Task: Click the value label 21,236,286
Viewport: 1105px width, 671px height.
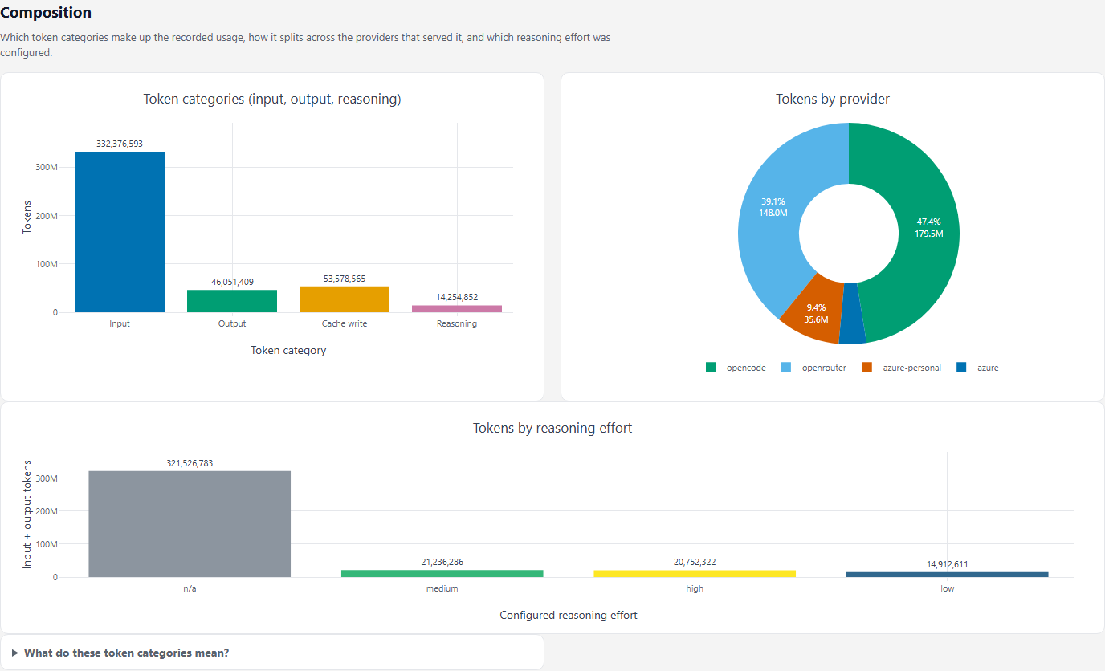Action: (442, 562)
